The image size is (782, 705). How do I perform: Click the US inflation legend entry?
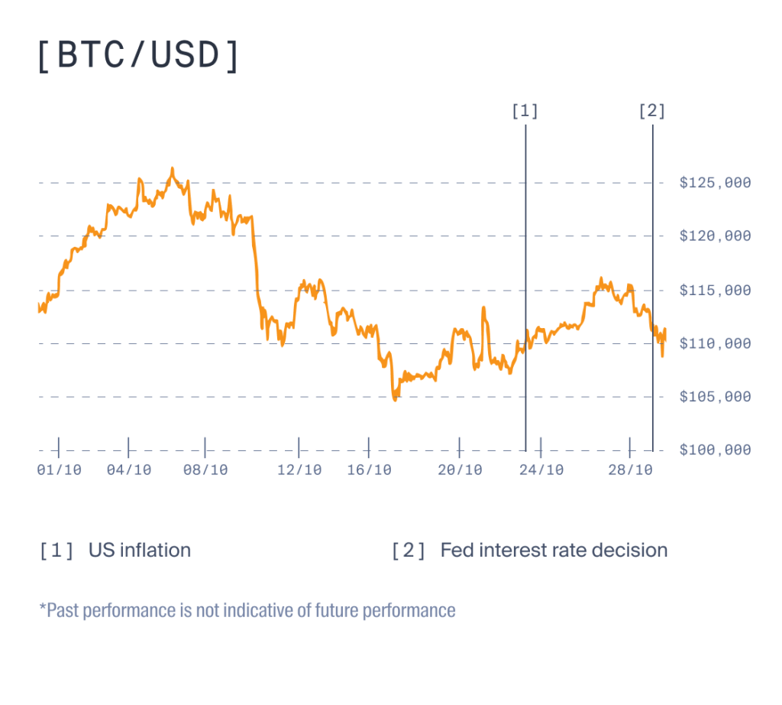139,550
